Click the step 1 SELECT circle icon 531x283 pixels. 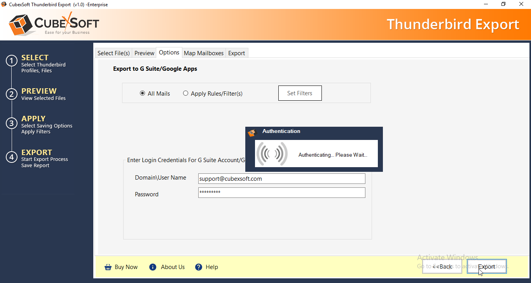[x=12, y=61]
